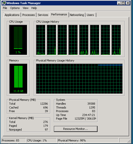Click Up Time value 234:47:21
Viewport: 133px width, 144px height.
pos(89,115)
